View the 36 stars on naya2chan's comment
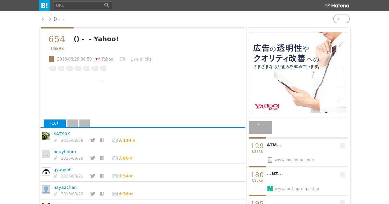 tap(126, 194)
